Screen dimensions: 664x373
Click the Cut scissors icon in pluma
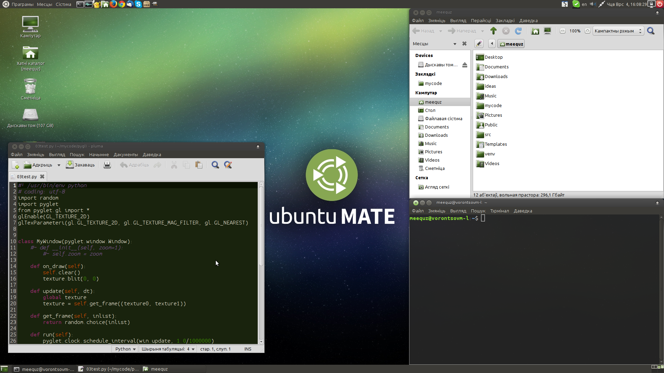[x=174, y=165]
